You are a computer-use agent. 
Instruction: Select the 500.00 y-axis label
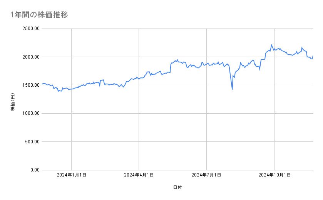pos(32,142)
